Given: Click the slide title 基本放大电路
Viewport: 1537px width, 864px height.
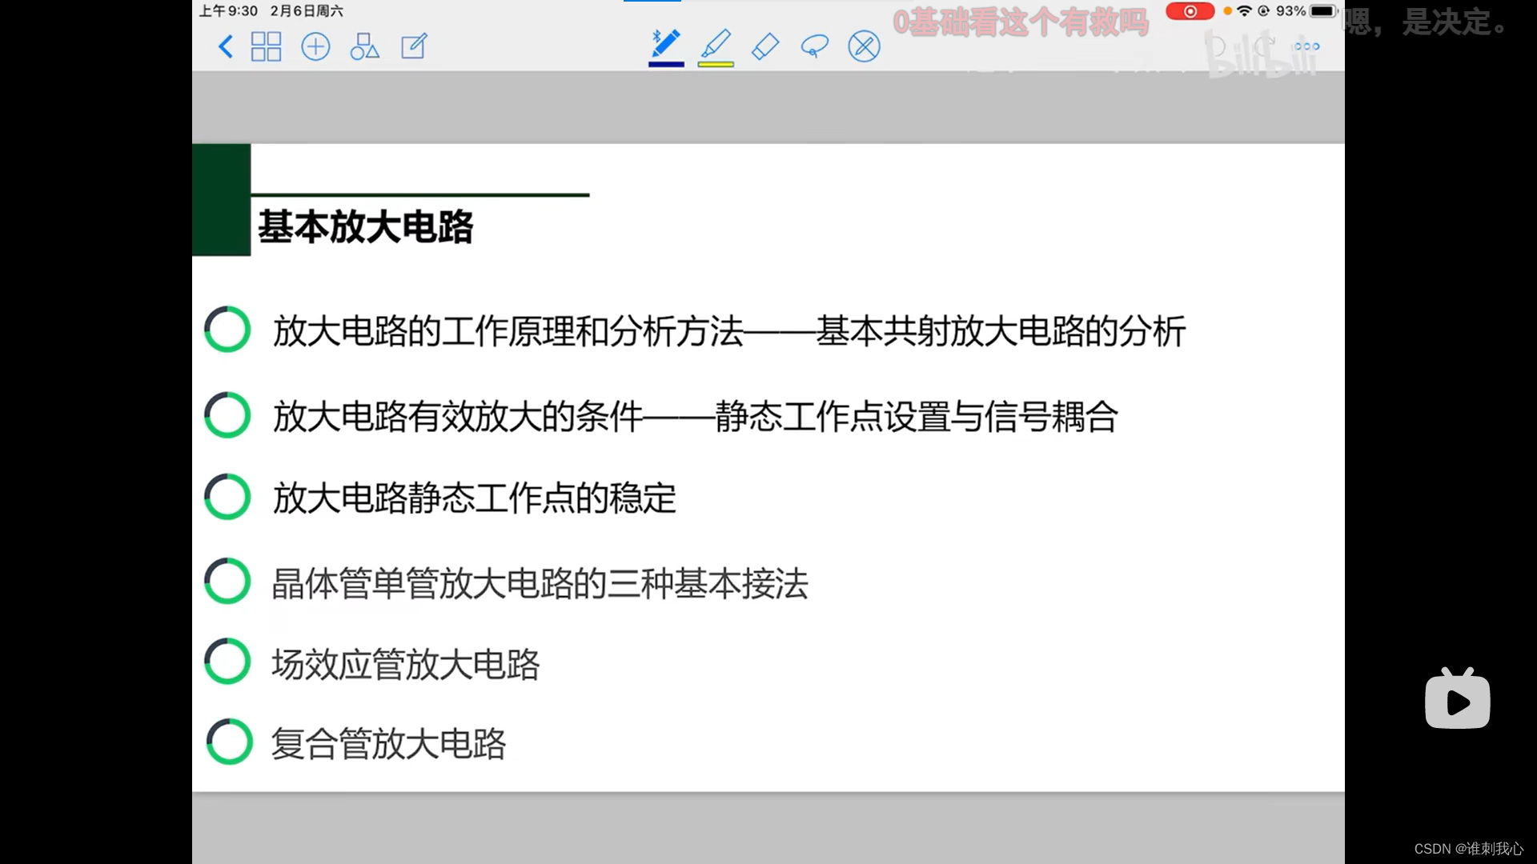Looking at the screenshot, I should click(x=365, y=227).
